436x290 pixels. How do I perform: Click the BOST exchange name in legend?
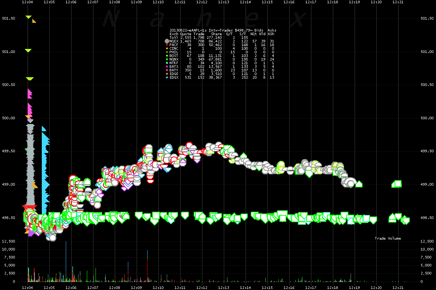[x=174, y=55]
